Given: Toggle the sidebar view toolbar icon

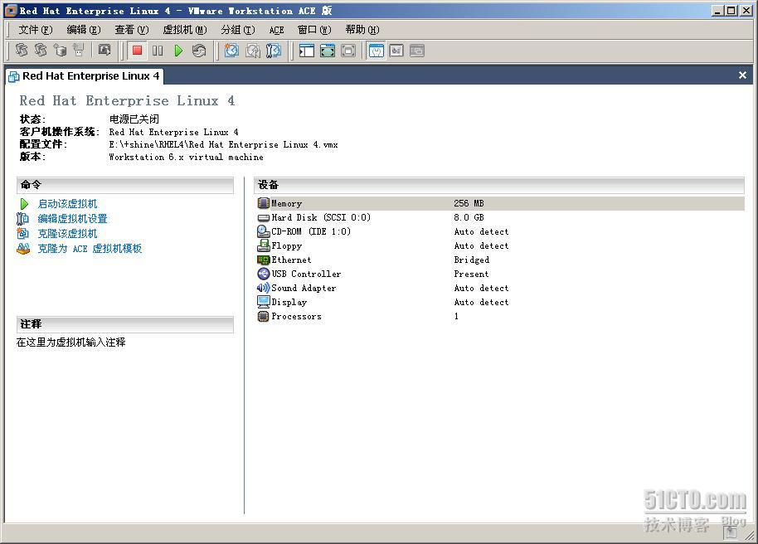Looking at the screenshot, I should tap(307, 51).
